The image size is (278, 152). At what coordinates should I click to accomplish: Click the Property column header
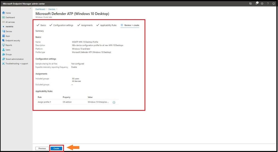67,97
